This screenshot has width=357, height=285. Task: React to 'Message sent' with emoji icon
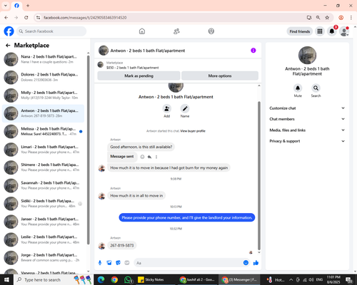pyautogui.click(x=142, y=157)
